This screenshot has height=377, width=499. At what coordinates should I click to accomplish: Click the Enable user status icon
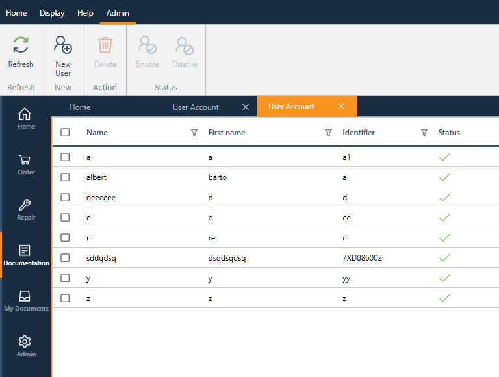(147, 45)
